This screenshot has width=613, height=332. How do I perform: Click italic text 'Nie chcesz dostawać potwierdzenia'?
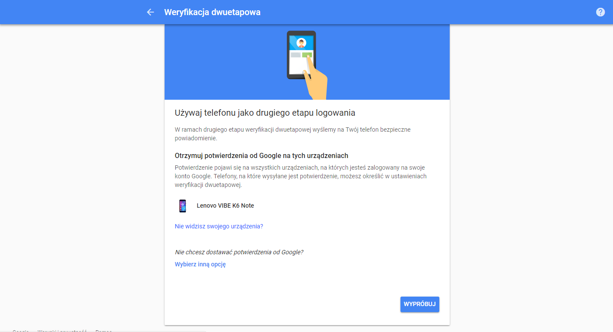pos(239,252)
